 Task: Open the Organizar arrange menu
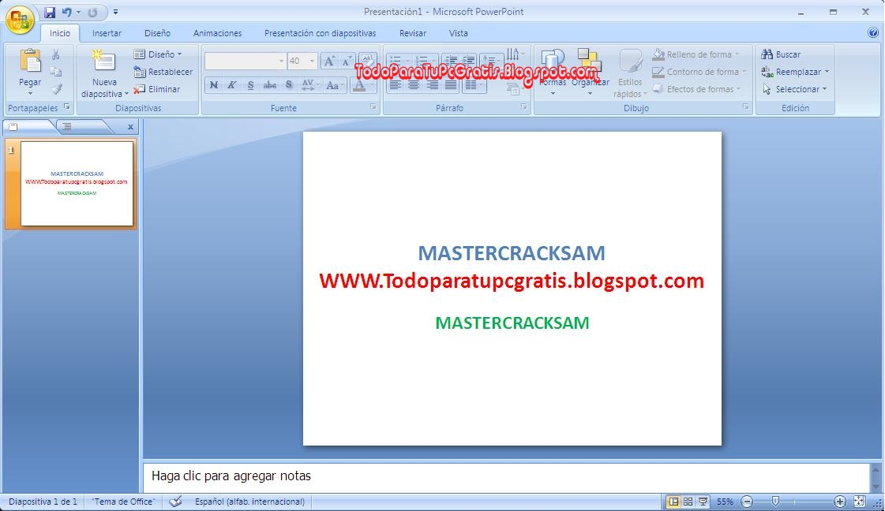click(x=591, y=73)
